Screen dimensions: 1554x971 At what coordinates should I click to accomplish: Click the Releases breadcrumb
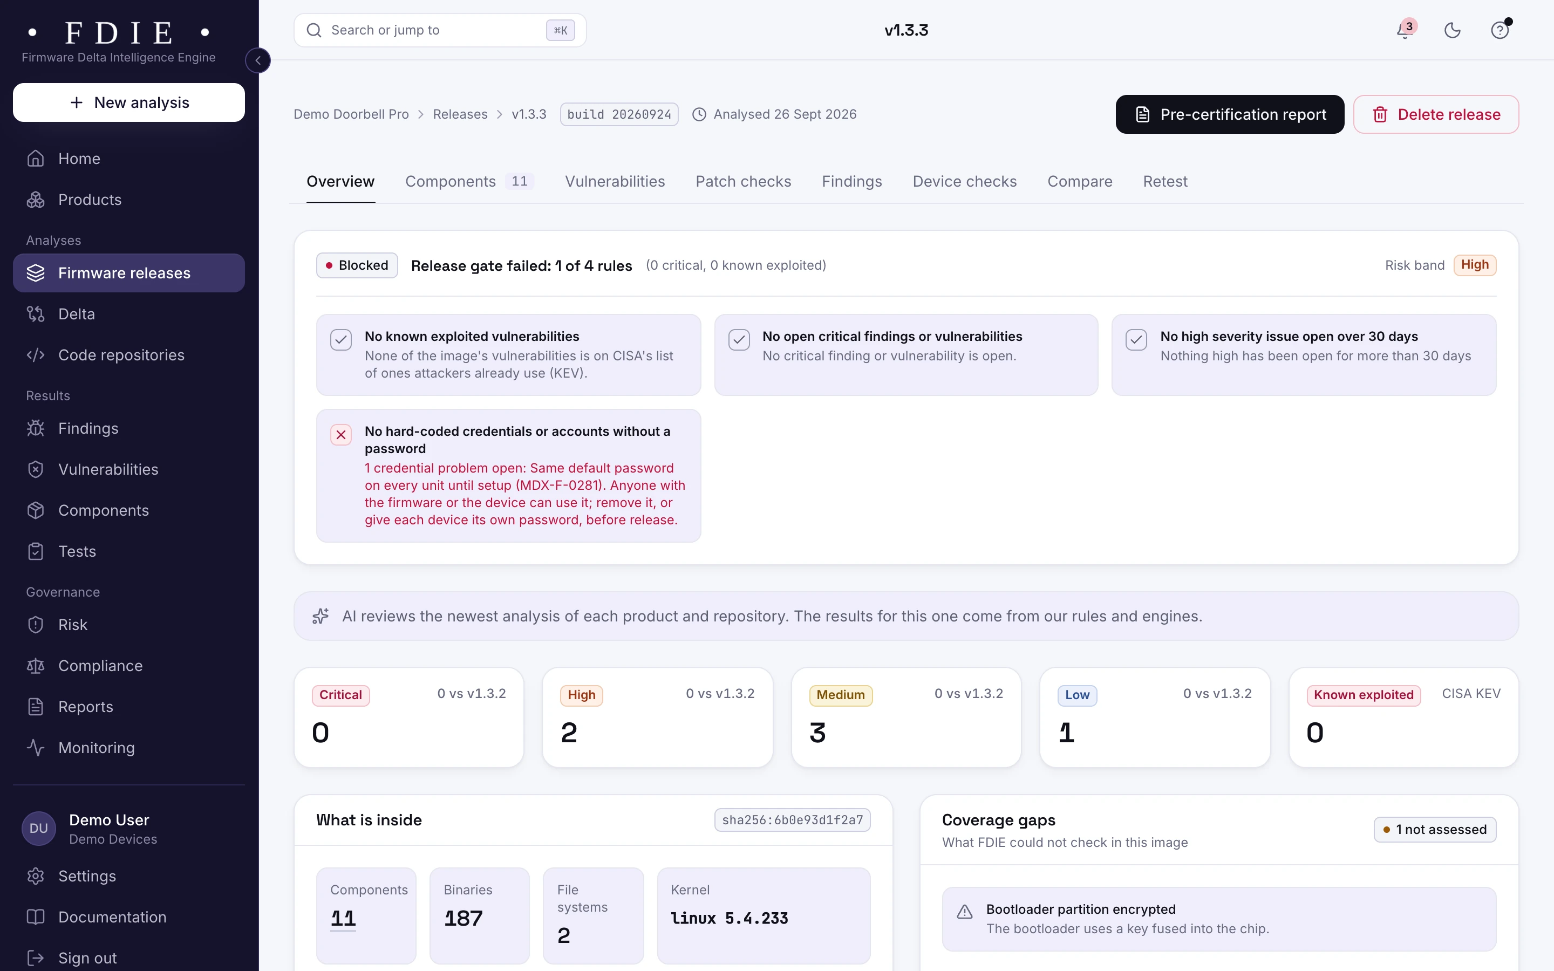click(460, 114)
